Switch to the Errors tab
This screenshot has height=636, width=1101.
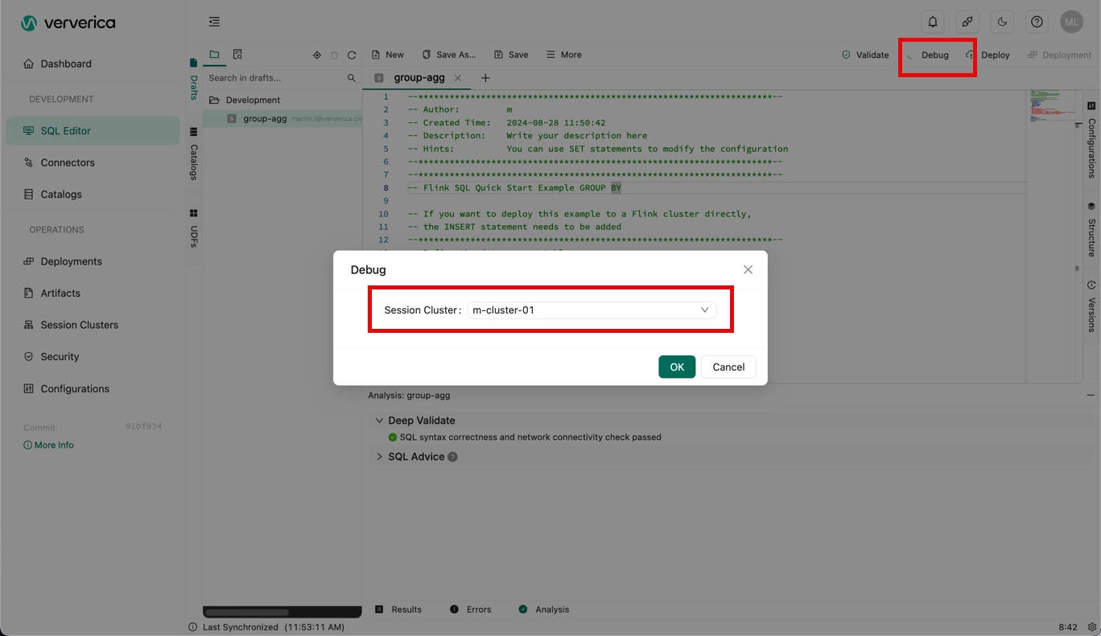(471, 609)
